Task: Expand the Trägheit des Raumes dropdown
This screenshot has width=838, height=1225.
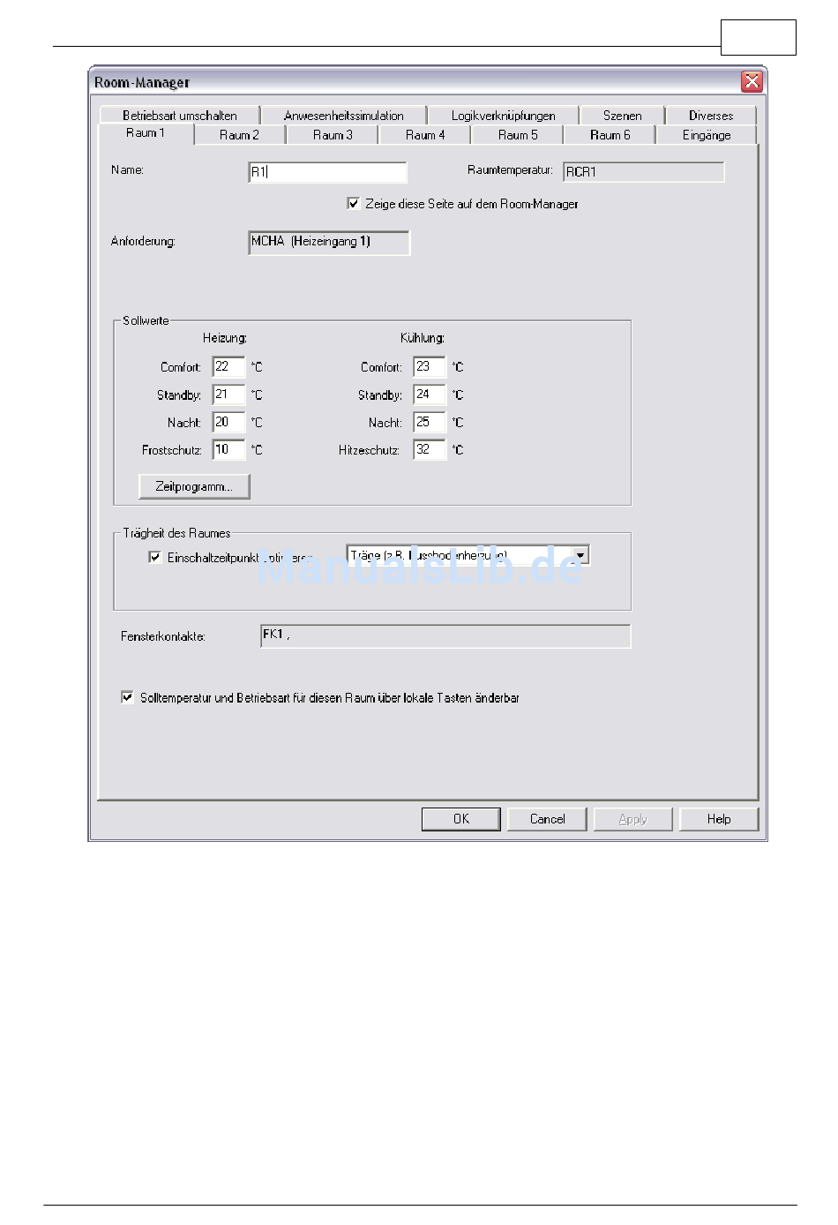Action: 580,555
